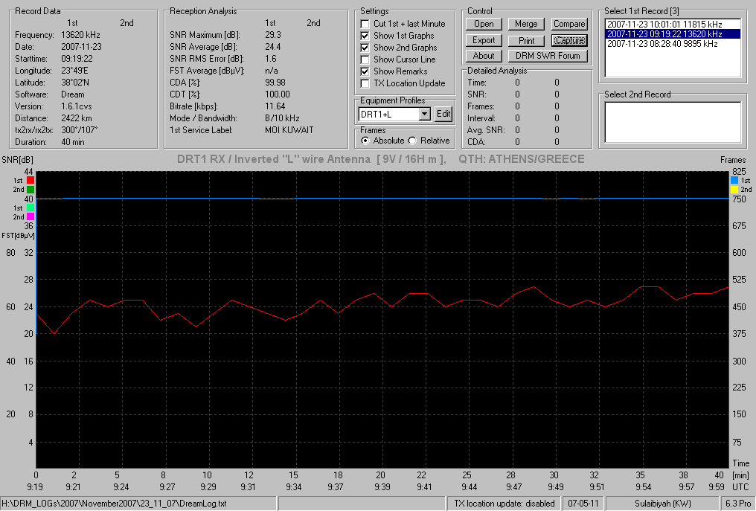Screen dimensions: 756x511
Task: Click the Export button
Action: tap(484, 40)
